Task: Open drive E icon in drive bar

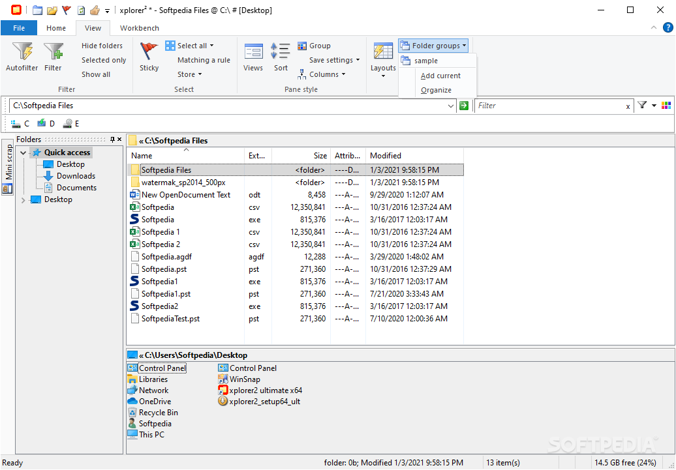Action: tap(67, 124)
